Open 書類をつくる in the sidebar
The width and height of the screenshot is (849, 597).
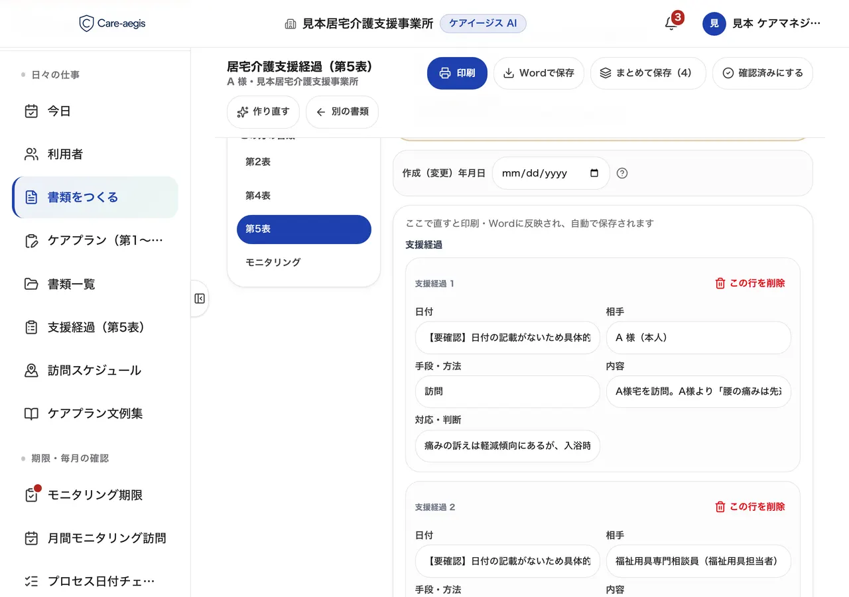pyautogui.click(x=96, y=197)
